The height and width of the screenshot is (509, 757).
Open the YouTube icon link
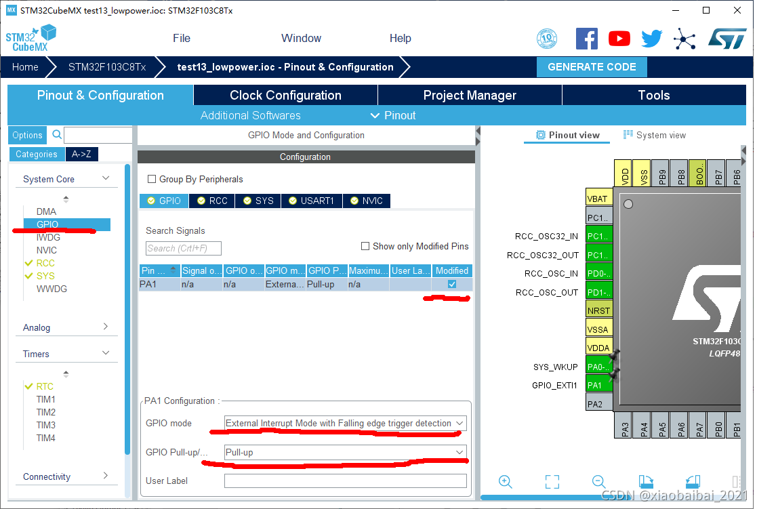click(x=619, y=39)
